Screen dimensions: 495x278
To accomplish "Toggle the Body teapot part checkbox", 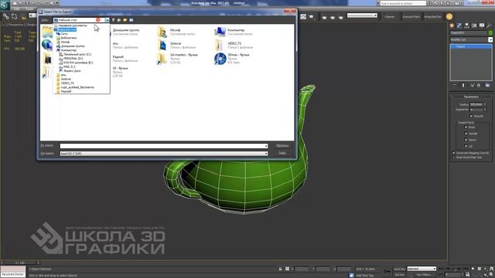I will click(466, 127).
